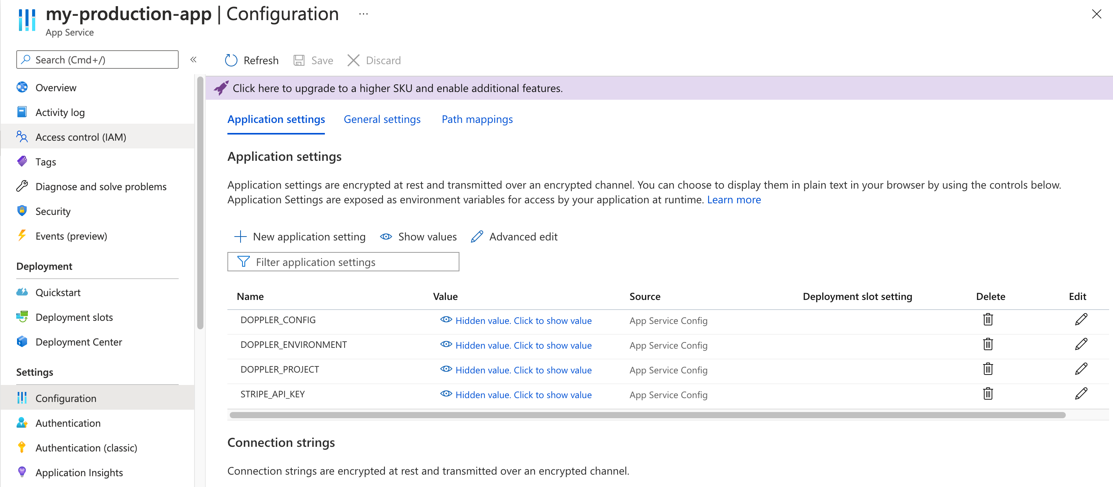The height and width of the screenshot is (487, 1113).
Task: Click the rocket upgrade SKU banner
Action: click(397, 88)
